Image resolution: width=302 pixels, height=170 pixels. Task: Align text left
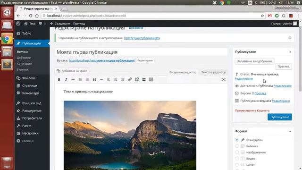point(109,80)
